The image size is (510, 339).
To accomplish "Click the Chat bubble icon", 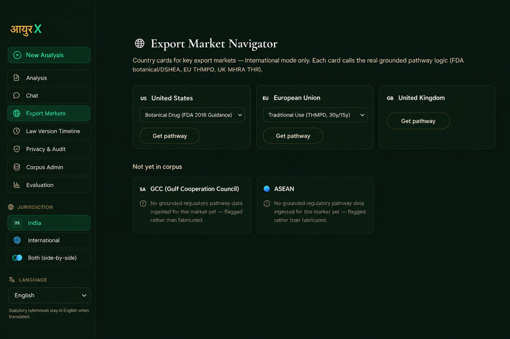I will (16, 95).
